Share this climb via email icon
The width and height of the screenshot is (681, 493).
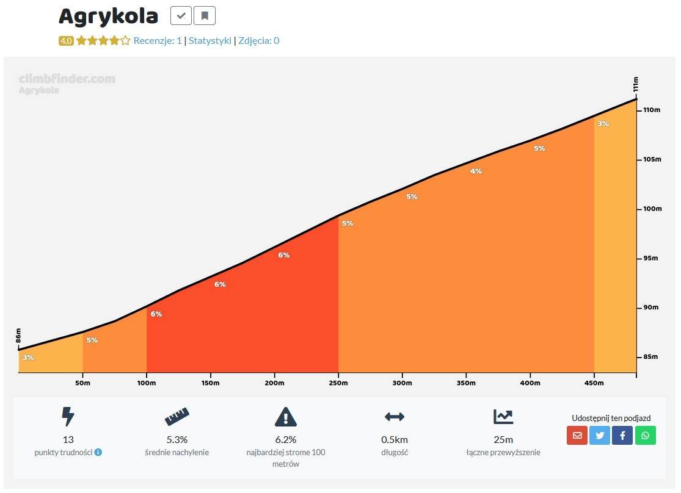point(577,435)
